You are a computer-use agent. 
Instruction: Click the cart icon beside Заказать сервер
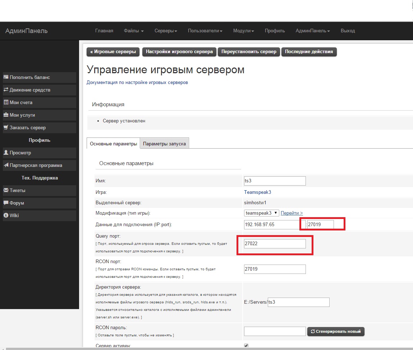tap(6, 127)
